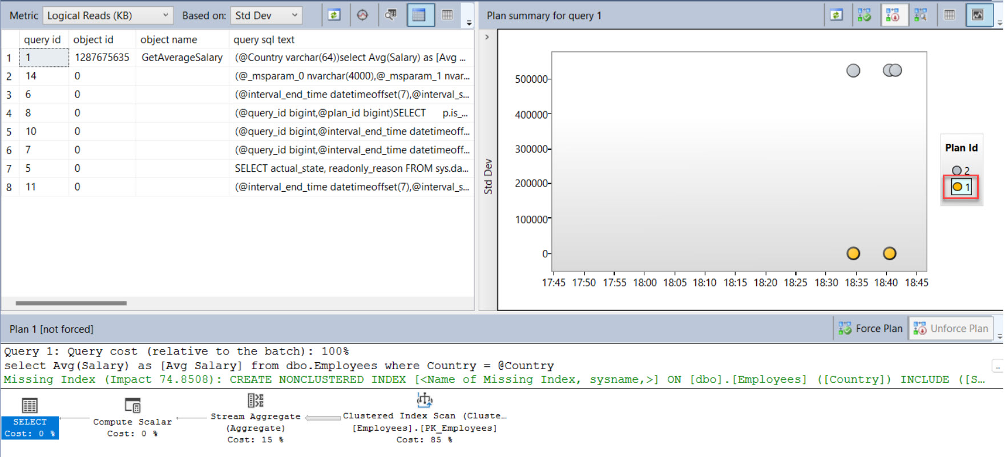Click the Unforce Plan button
1005x457 pixels.
[x=951, y=329]
